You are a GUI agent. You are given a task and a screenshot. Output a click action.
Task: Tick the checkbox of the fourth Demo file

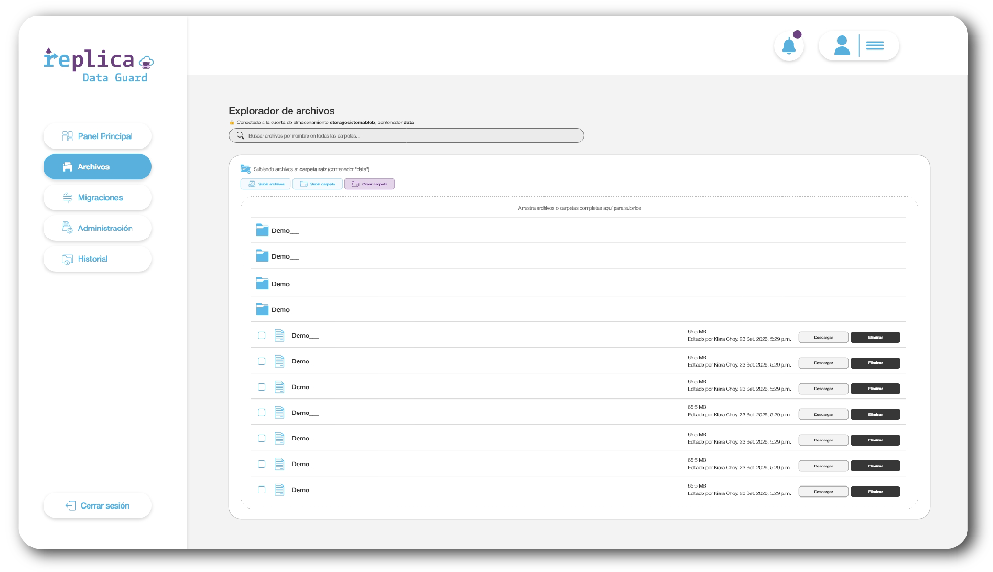(262, 413)
